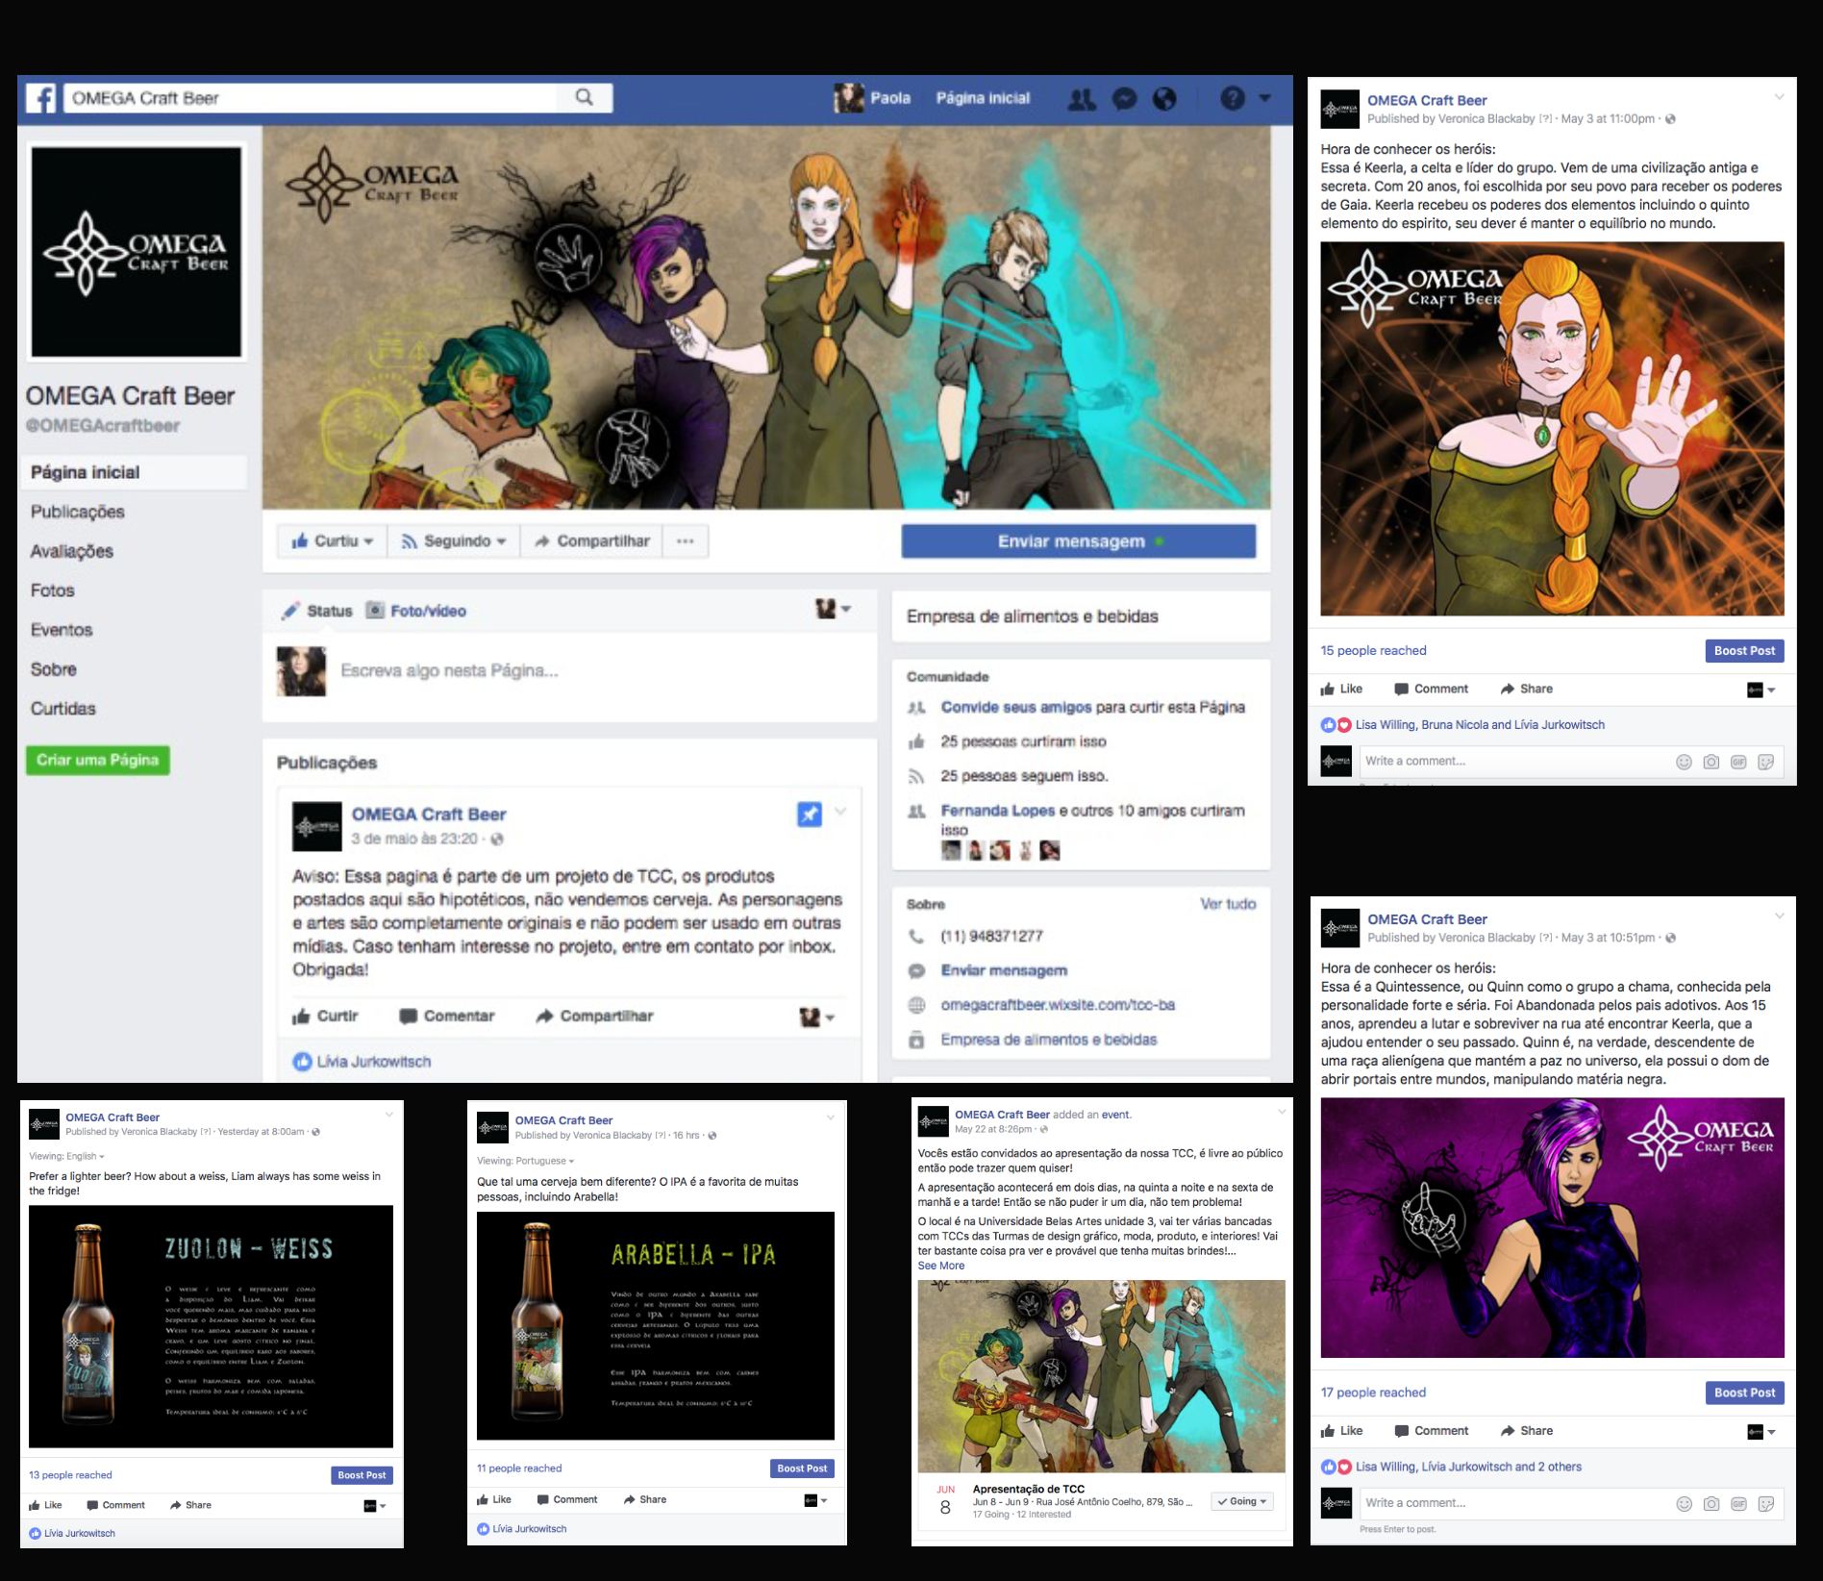Image resolution: width=1823 pixels, height=1581 pixels.
Task: Click Write a comment field on Quinn post
Action: (1513, 1503)
